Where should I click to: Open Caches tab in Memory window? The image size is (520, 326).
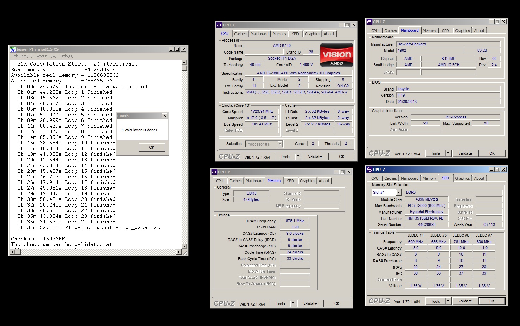[235, 181]
